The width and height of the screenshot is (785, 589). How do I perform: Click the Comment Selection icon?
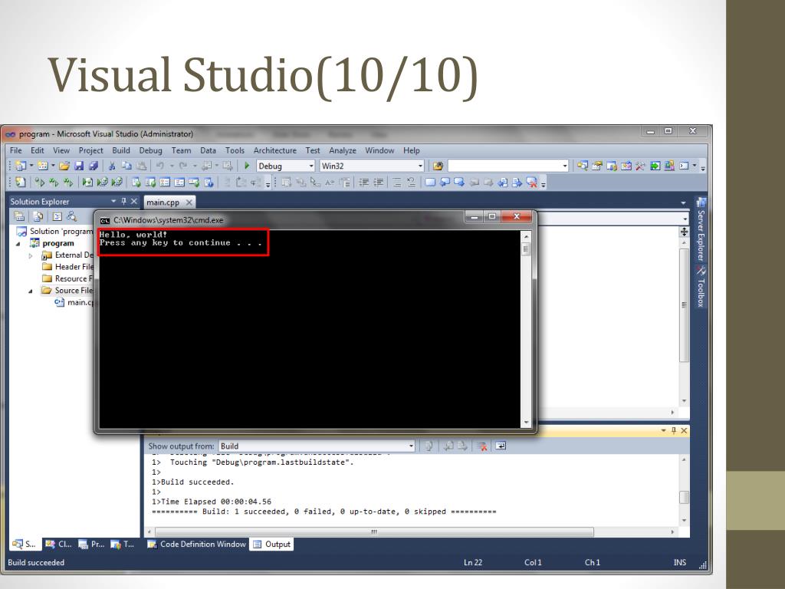tap(396, 183)
